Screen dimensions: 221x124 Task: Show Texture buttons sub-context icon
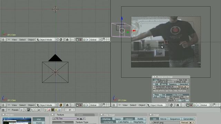point(52,110)
